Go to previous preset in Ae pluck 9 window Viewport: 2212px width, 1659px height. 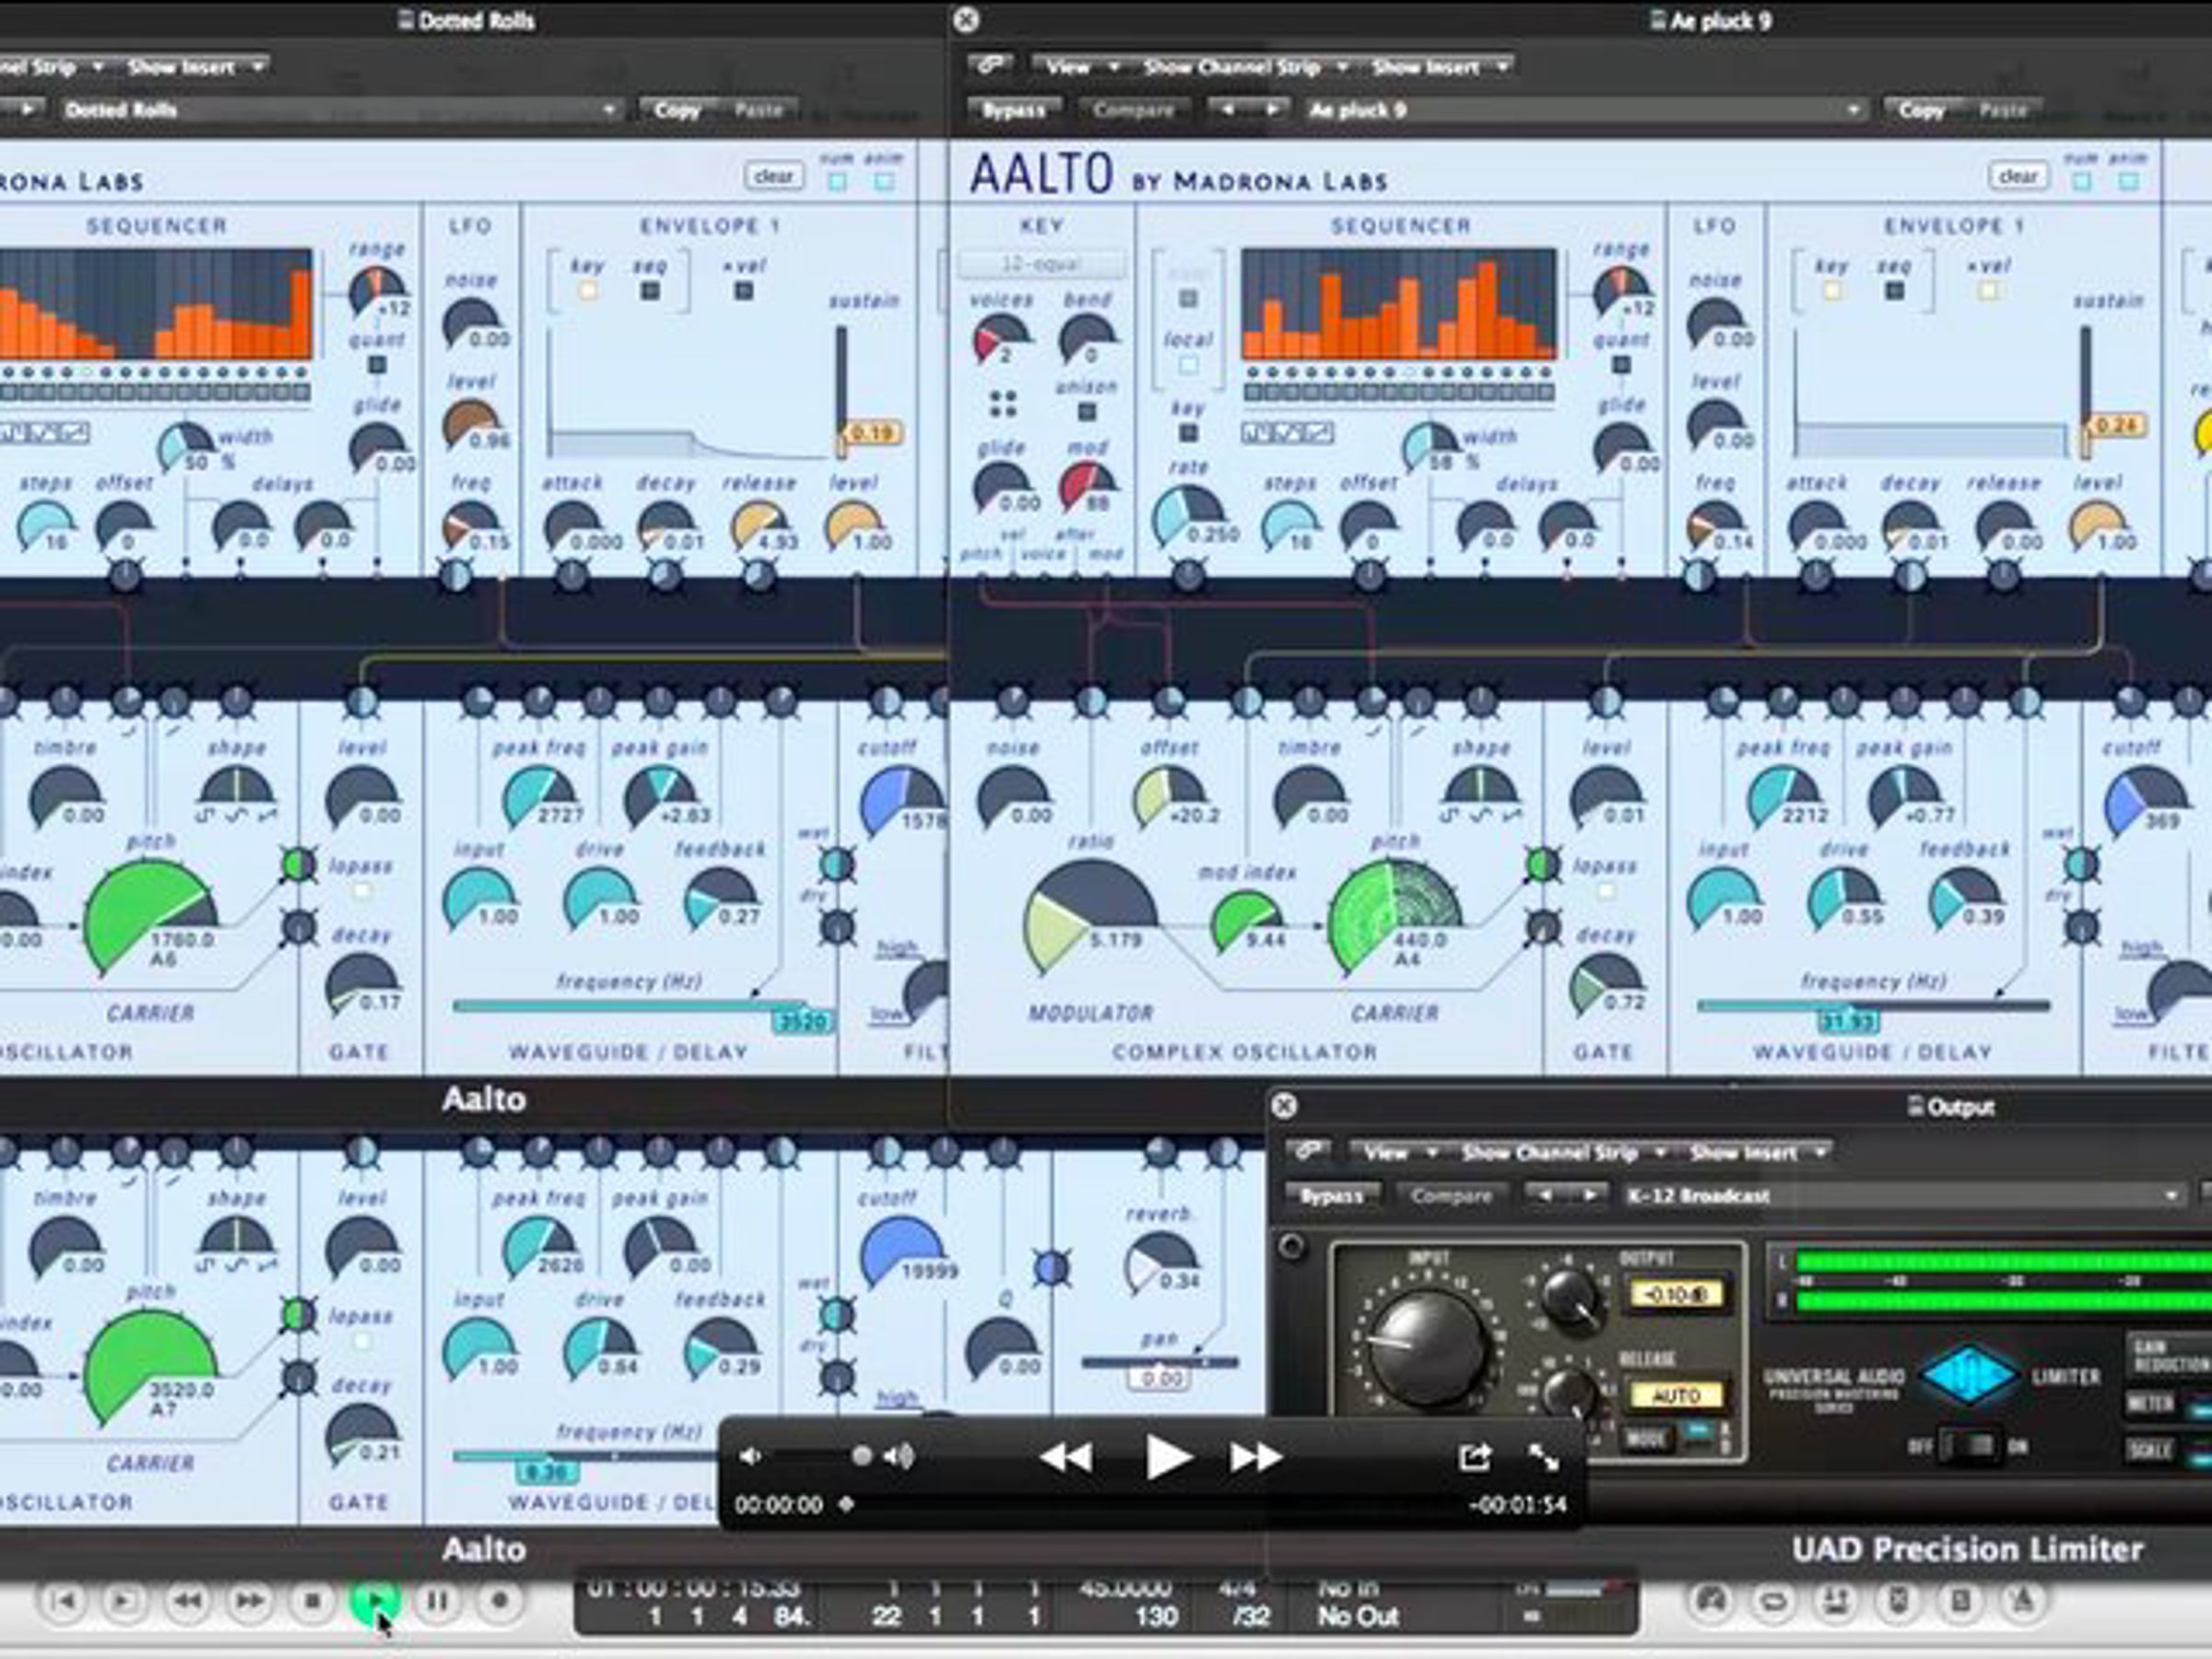[x=1227, y=109]
